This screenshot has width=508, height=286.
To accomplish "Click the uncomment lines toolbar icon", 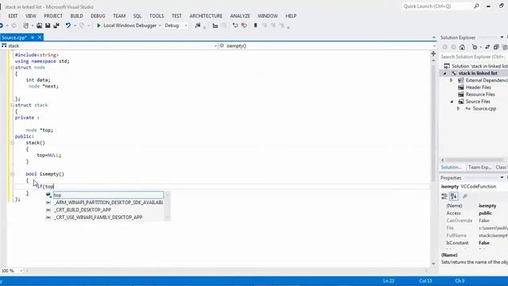I will coord(244,25).
